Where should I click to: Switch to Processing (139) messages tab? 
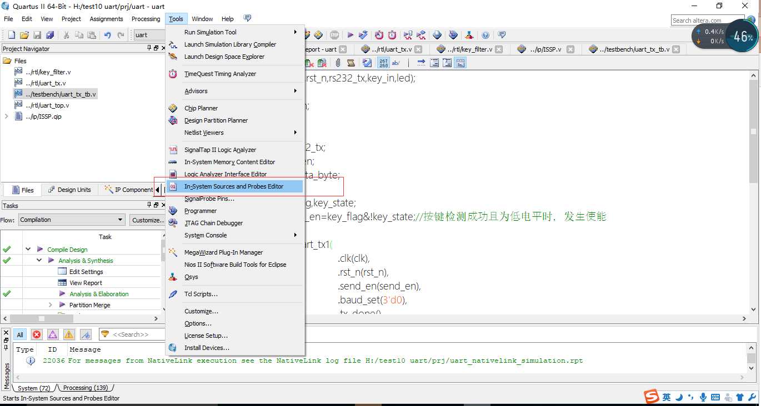(86, 388)
